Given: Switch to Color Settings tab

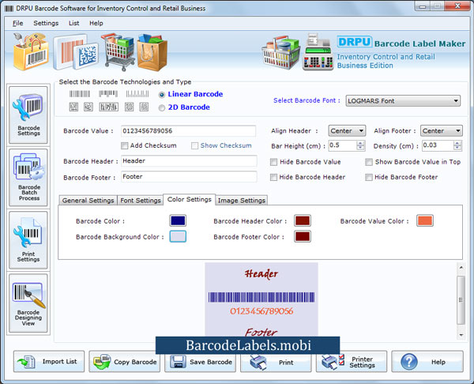Looking at the screenshot, I should pyautogui.click(x=190, y=200).
